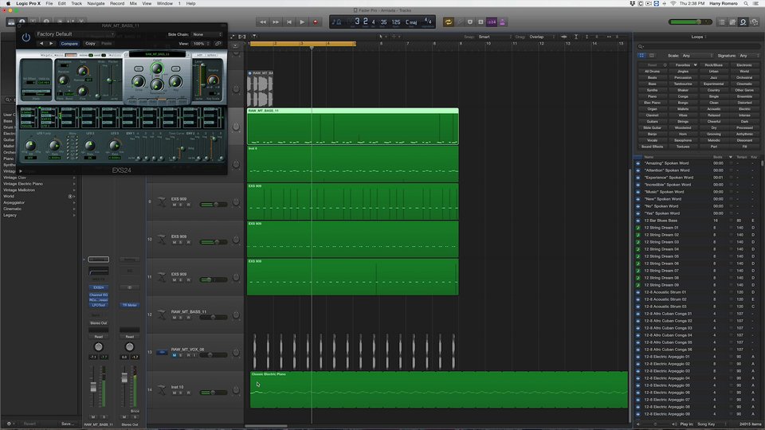Select the All Drums loop category button

point(652,71)
